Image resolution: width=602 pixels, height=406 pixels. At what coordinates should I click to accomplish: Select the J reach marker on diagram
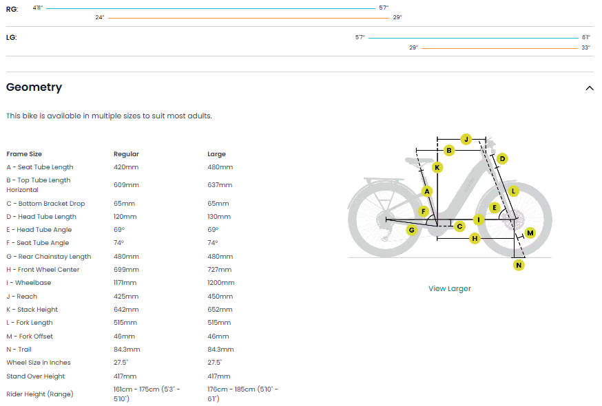click(466, 139)
